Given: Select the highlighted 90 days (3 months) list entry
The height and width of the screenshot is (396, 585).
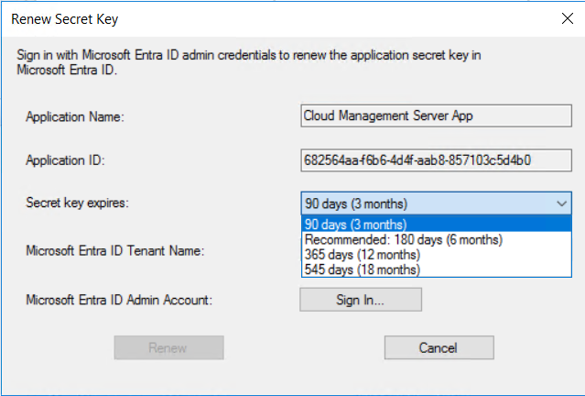Looking at the screenshot, I should [436, 225].
